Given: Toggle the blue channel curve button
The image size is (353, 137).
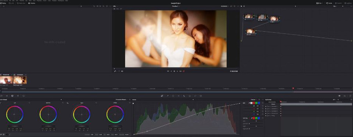Looking at the screenshot, I should point(258,103).
